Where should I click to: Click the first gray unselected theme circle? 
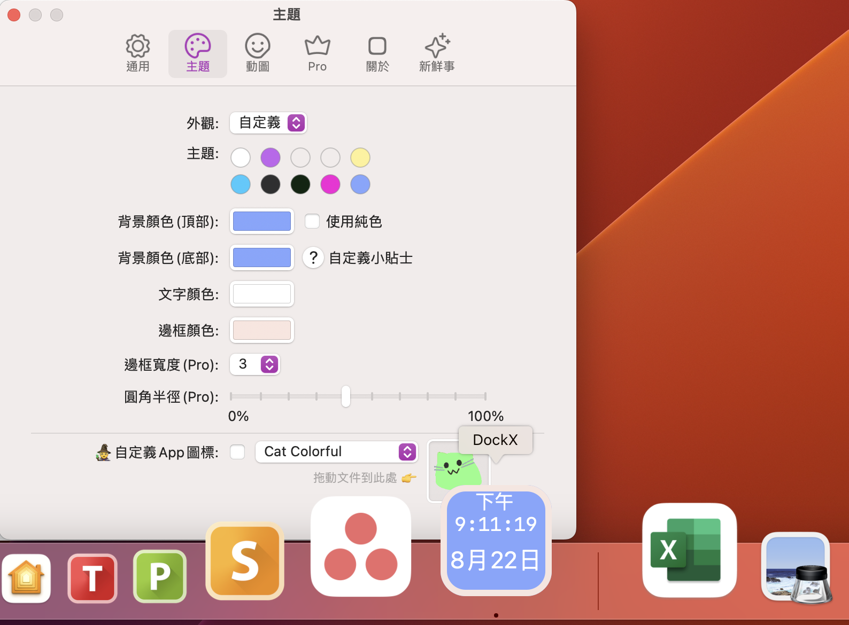tap(300, 158)
